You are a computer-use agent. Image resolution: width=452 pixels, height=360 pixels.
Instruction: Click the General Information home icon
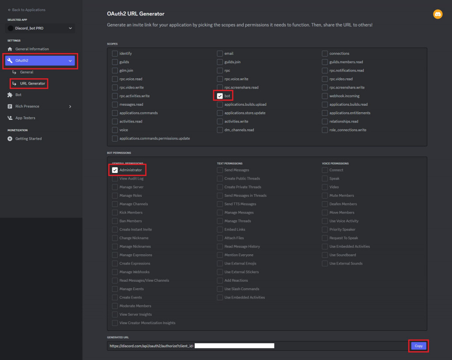click(10, 49)
